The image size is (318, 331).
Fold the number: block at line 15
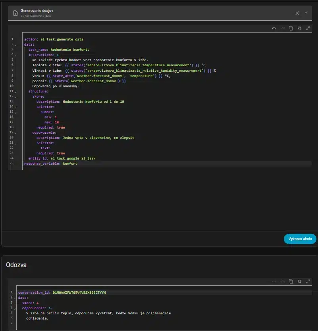[15, 112]
